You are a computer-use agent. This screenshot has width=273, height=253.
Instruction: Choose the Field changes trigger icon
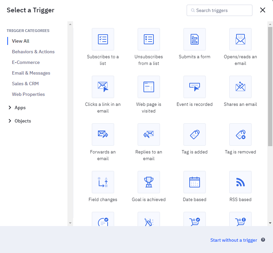click(103, 182)
